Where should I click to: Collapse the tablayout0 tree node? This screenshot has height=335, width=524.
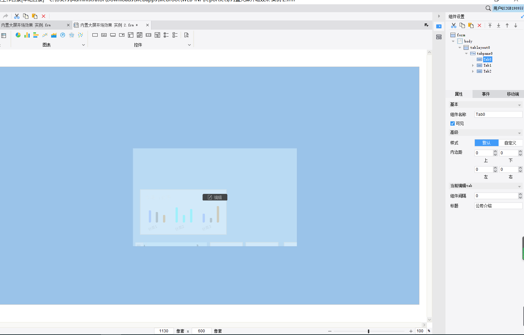pos(460,47)
